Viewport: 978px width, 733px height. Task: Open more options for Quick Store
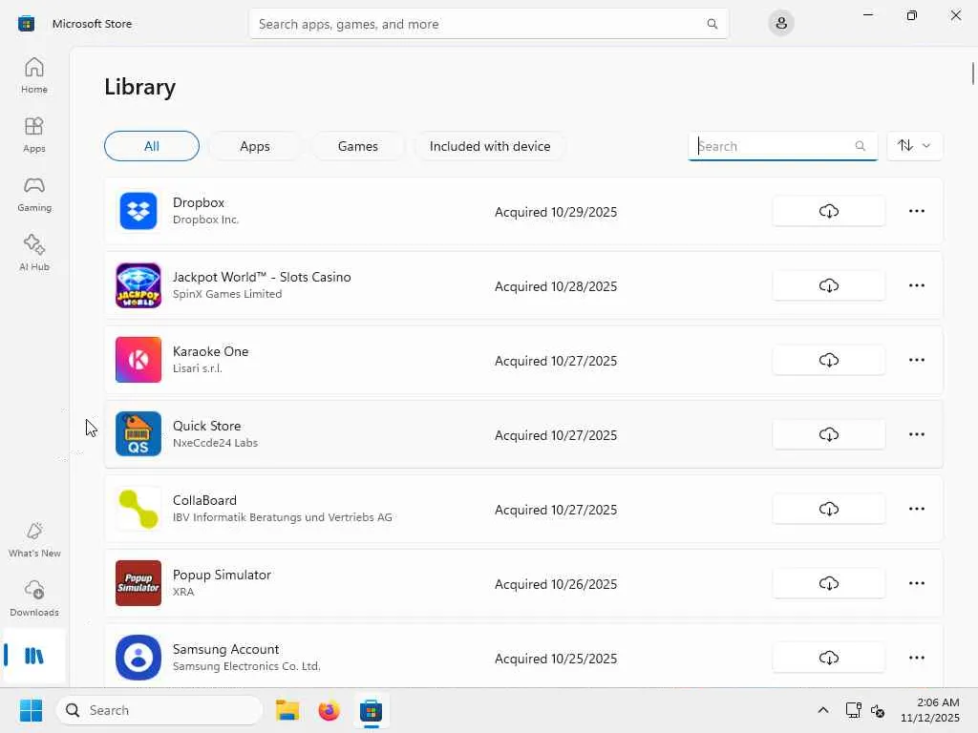pyautogui.click(x=916, y=434)
